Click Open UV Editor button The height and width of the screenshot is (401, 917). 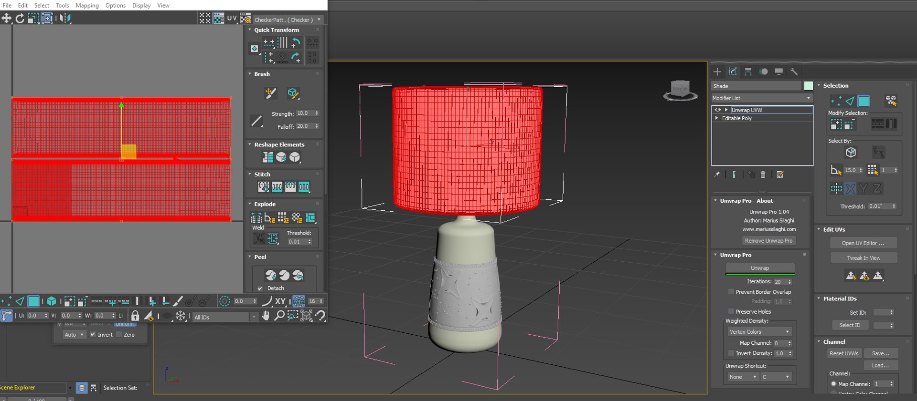tap(863, 243)
